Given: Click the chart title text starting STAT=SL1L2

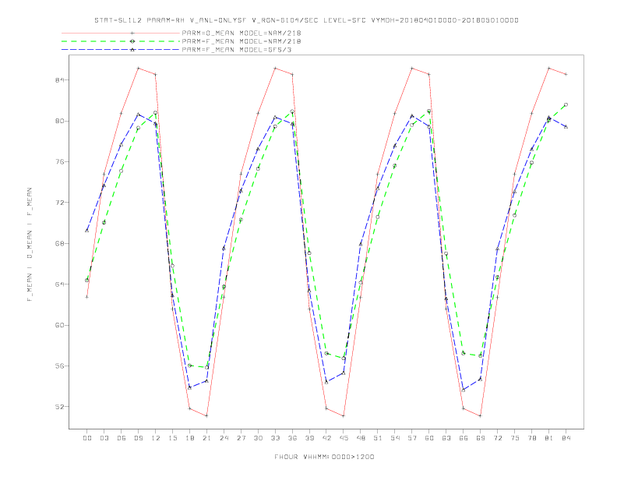Looking at the screenshot, I should point(306,20).
